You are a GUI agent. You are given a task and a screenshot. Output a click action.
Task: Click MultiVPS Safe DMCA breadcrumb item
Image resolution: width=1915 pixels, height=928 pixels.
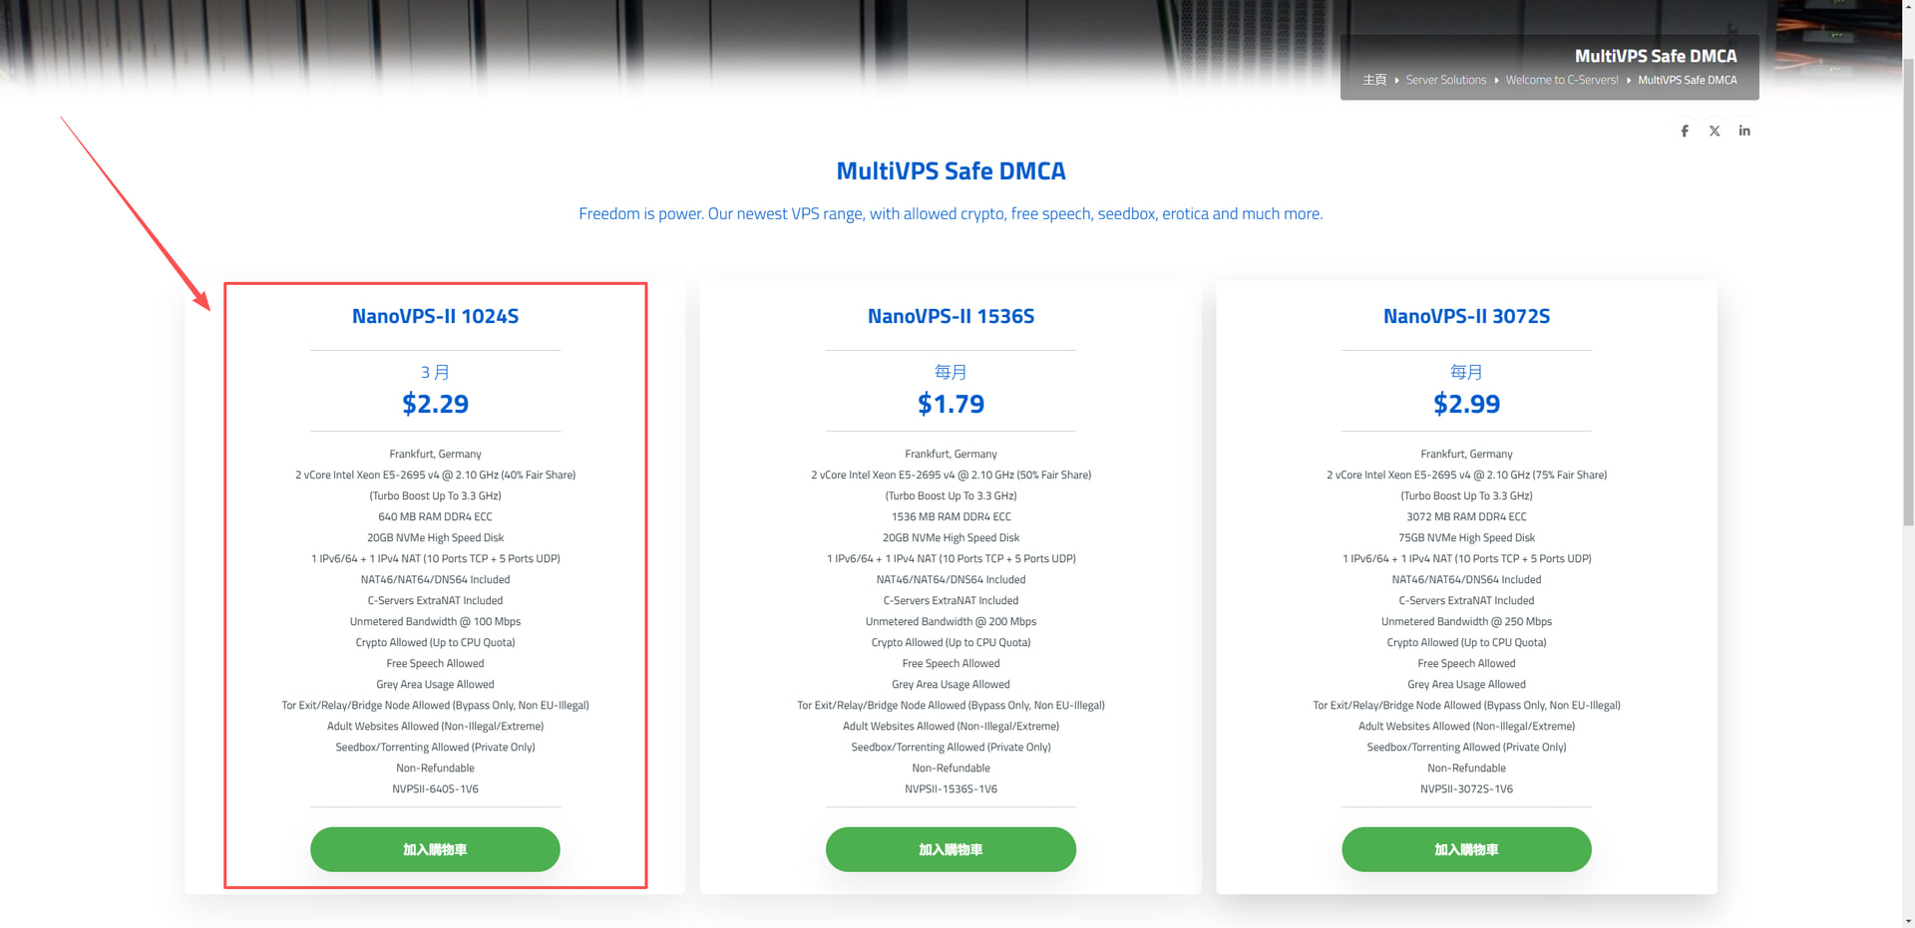pos(1687,80)
